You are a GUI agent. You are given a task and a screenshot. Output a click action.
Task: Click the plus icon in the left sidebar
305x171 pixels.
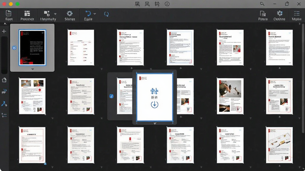click(x=4, y=31)
